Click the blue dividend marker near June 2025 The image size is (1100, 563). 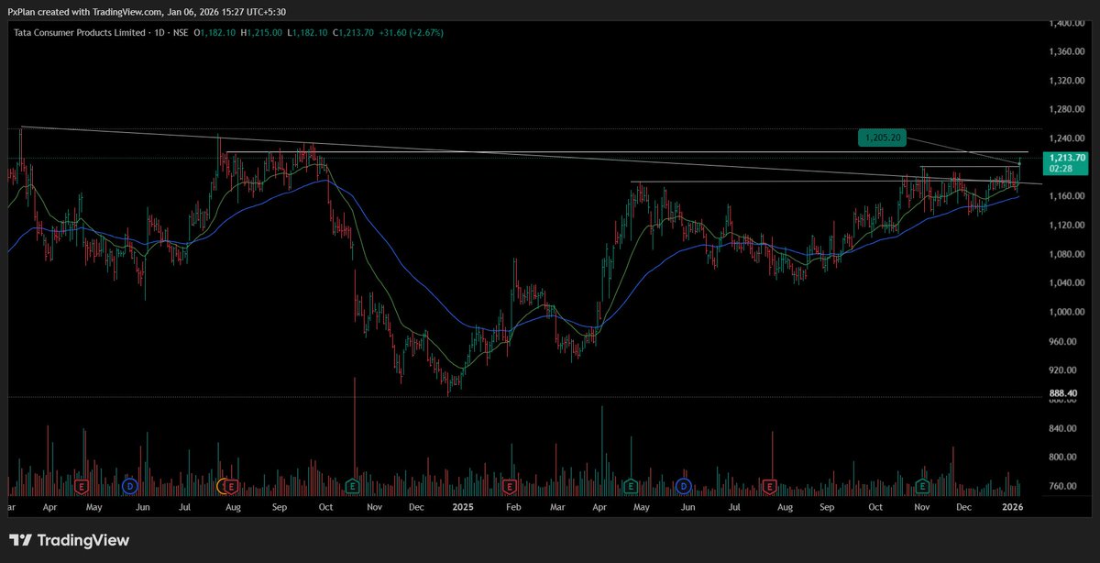683,485
